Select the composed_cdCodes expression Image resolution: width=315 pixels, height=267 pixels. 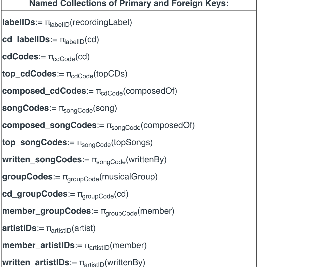[x=89, y=91]
